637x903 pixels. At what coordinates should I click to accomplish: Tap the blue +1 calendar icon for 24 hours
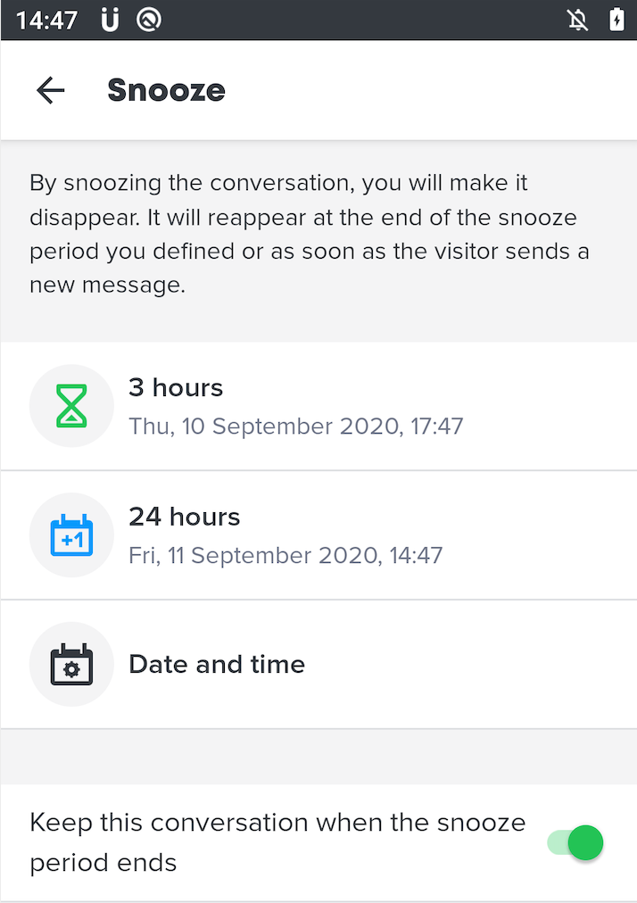[71, 535]
